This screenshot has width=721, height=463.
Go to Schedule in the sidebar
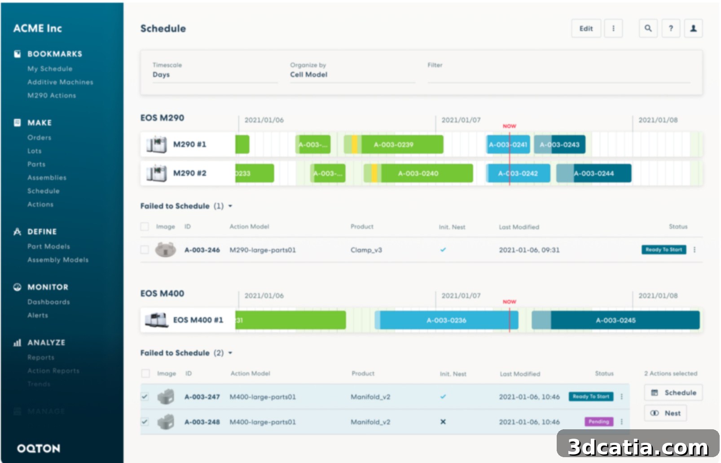click(x=43, y=191)
